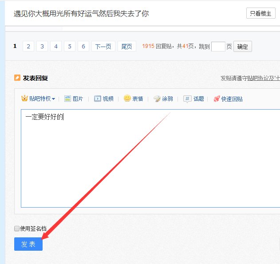Expand the 贴吧特权 dropdown arrow

[x=53, y=99]
